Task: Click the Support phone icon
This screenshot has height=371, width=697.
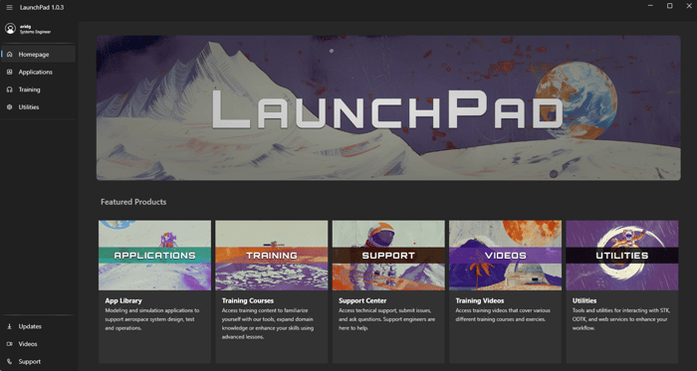Action: pyautogui.click(x=9, y=362)
